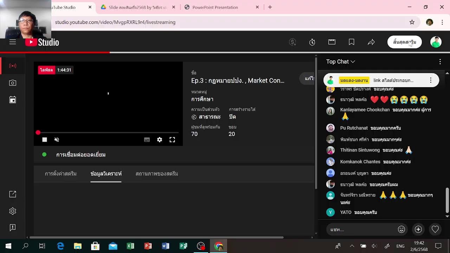Open Word from the taskbar

pos(166,246)
